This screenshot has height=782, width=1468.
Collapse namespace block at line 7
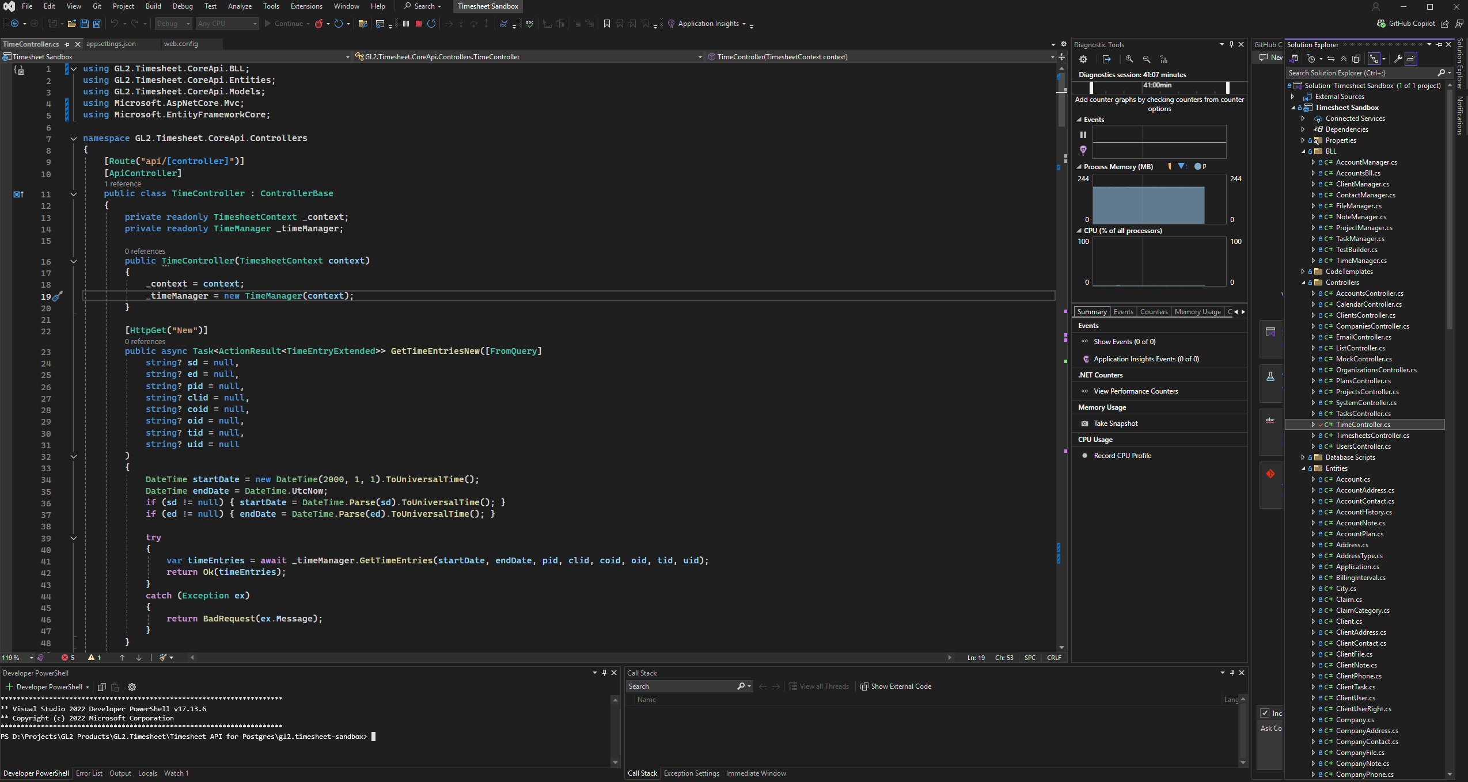74,139
